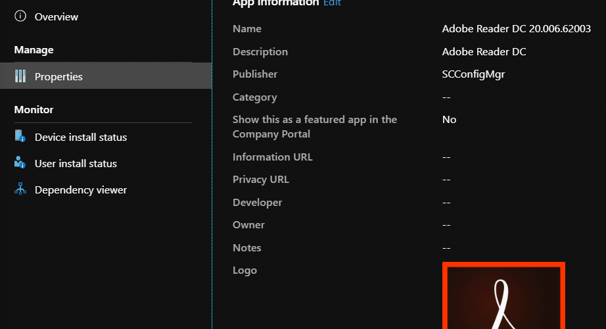
Task: Click the Owner field label
Action: click(x=248, y=225)
